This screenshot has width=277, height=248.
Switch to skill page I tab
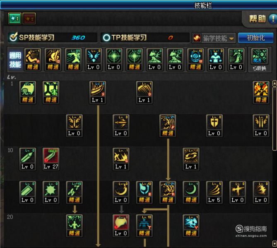[14, 19]
